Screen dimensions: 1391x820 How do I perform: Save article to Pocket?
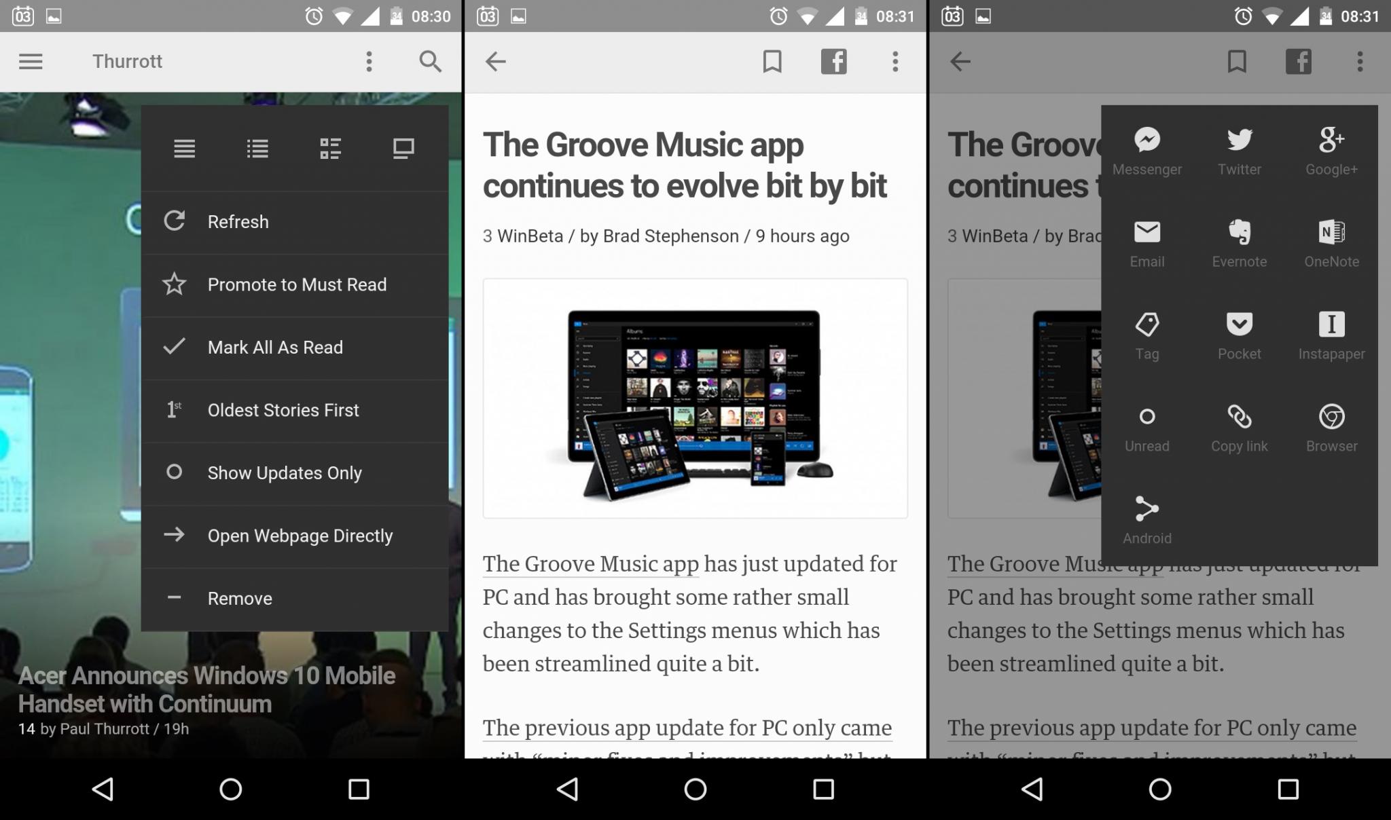tap(1240, 337)
